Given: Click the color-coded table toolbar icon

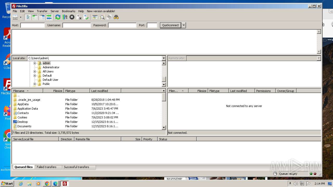Looking at the screenshot, I should click(95, 17).
